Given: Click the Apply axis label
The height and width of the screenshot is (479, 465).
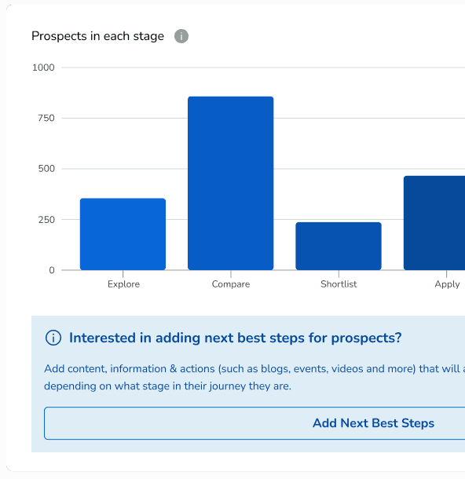Looking at the screenshot, I should point(447,284).
